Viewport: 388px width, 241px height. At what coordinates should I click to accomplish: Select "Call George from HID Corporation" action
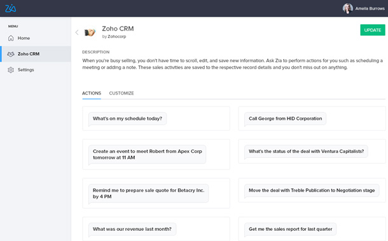coord(286,119)
